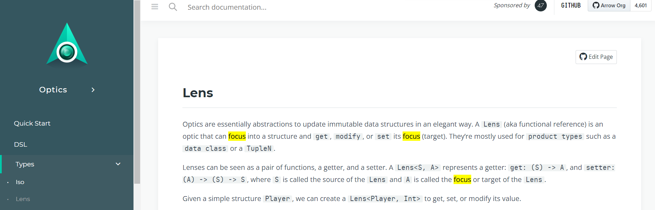Click the GitHub icon beside Arrow Org
Image resolution: width=655 pixels, height=210 pixels.
tap(596, 5)
